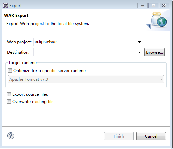Click the Export title bar text

click(16, 6)
